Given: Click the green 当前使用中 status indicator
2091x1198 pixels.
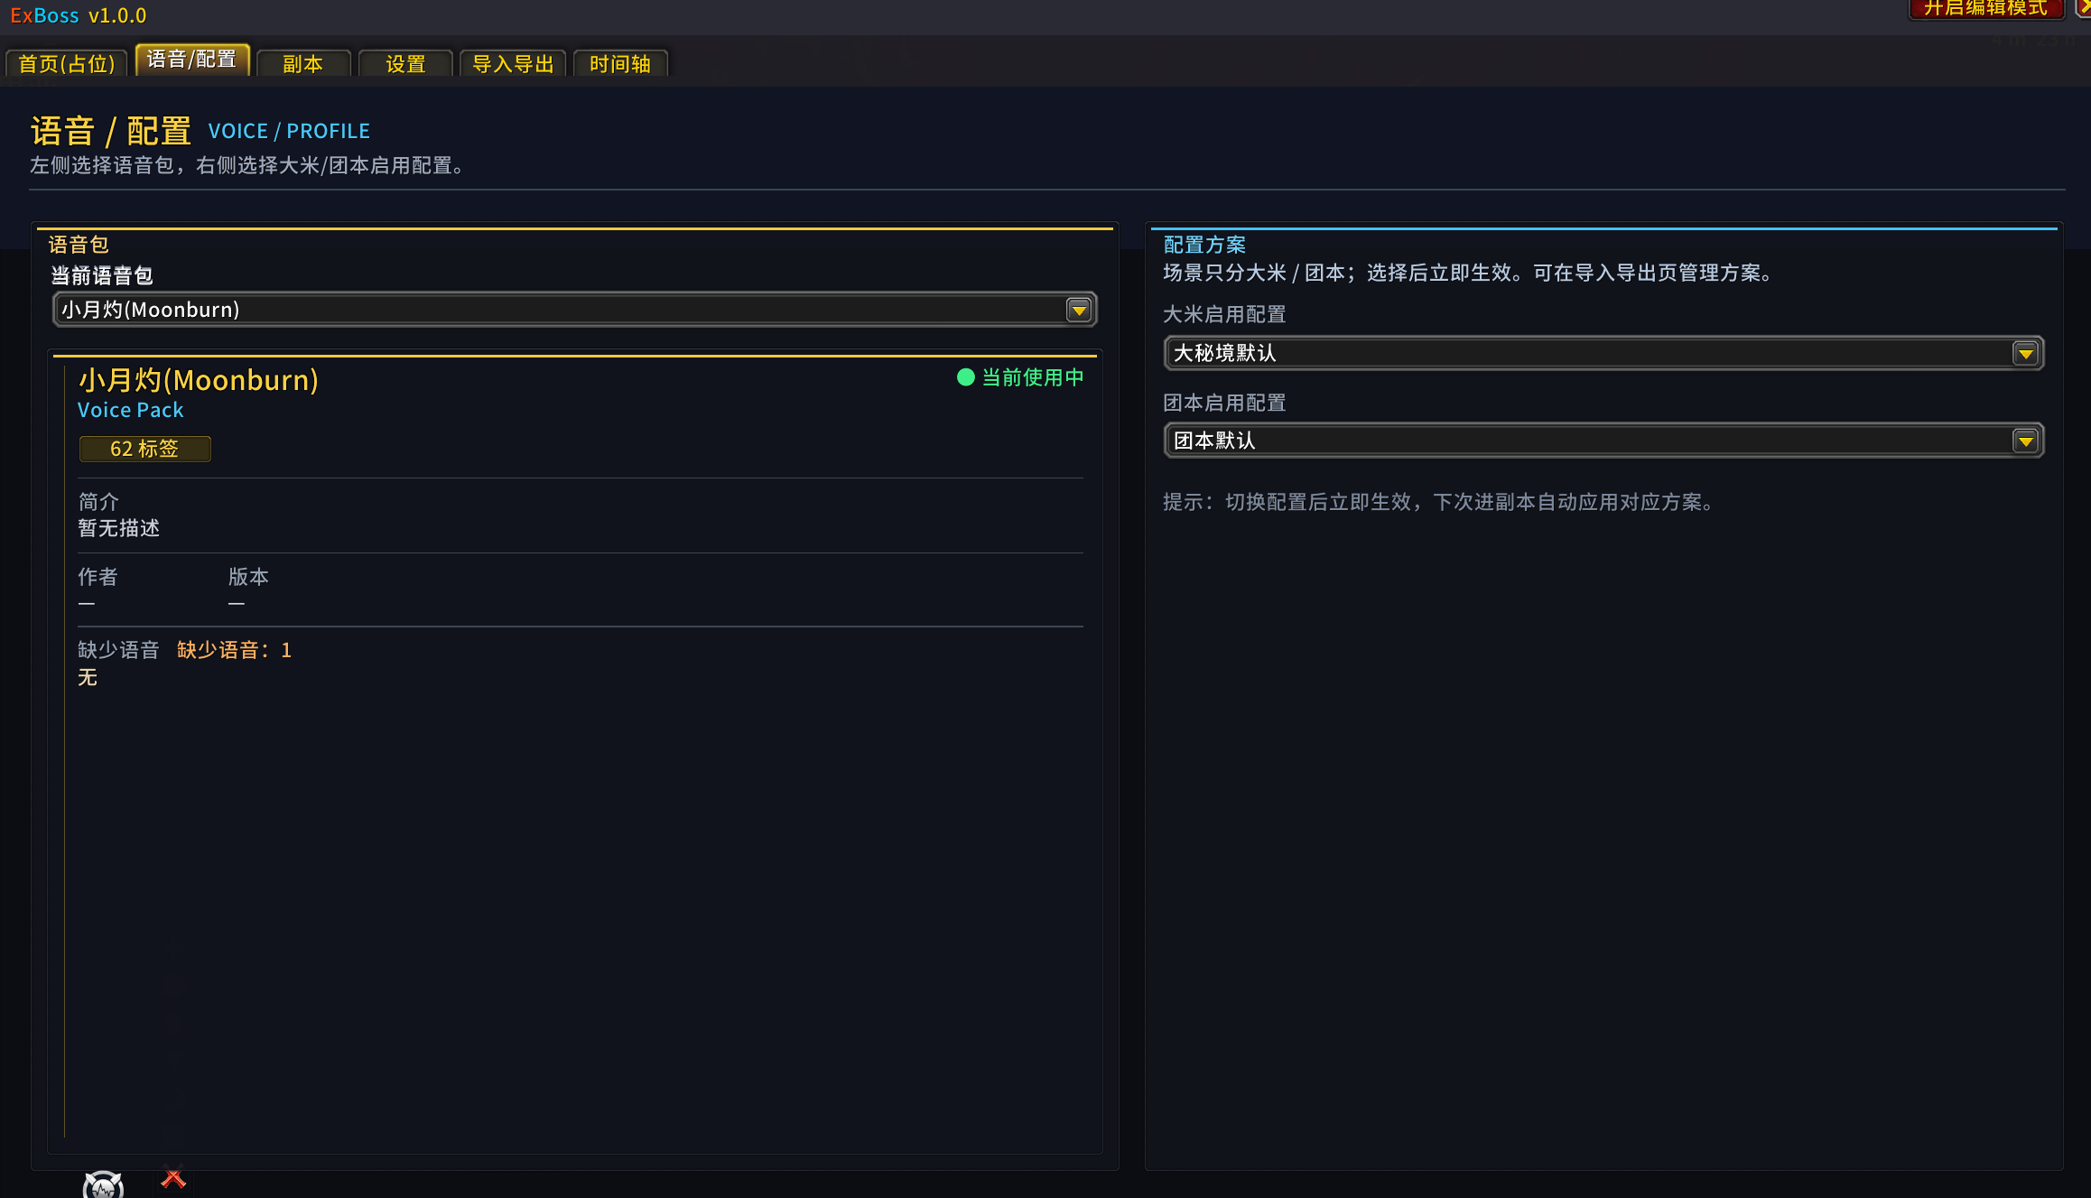Looking at the screenshot, I should pos(1020,377).
